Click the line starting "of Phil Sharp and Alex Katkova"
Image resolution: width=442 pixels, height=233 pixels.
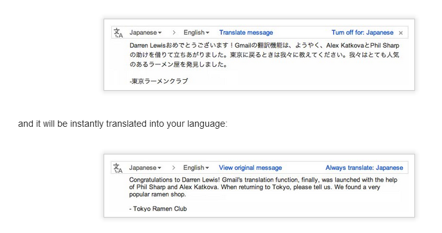click(255, 187)
